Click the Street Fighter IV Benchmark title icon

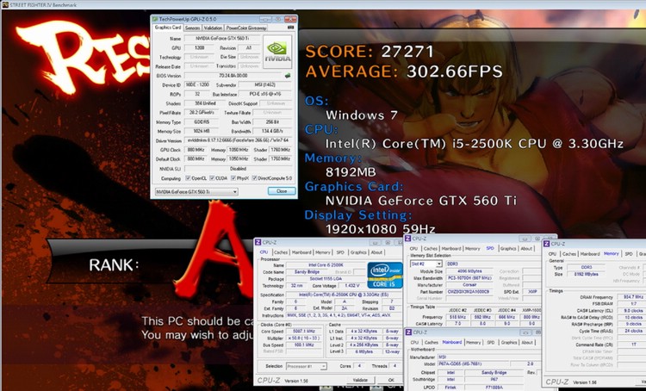pyautogui.click(x=5, y=4)
